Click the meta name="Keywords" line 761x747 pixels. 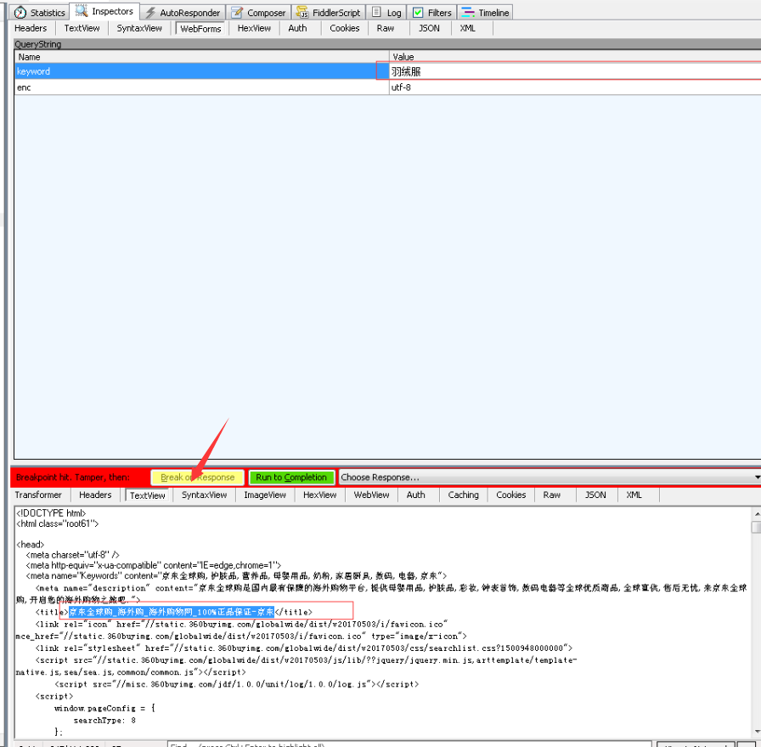[x=236, y=576]
